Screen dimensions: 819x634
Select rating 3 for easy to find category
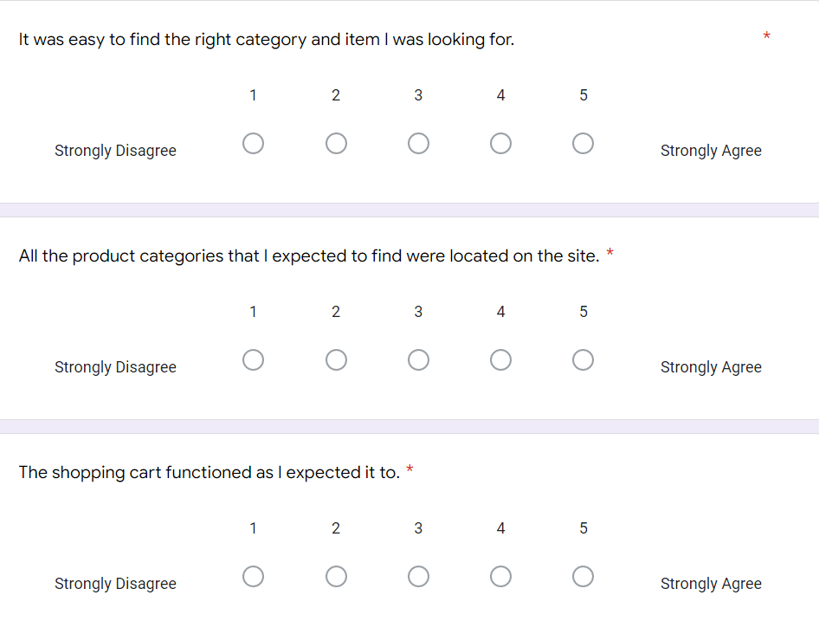click(418, 143)
